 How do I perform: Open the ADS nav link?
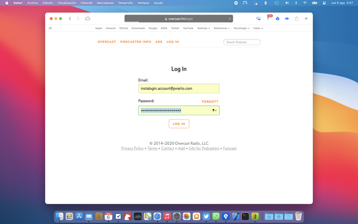click(x=159, y=42)
